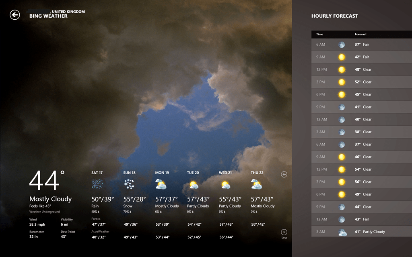Click the moon icon in 37° Clear row
Screen dimensions: 412x257
coord(342,145)
